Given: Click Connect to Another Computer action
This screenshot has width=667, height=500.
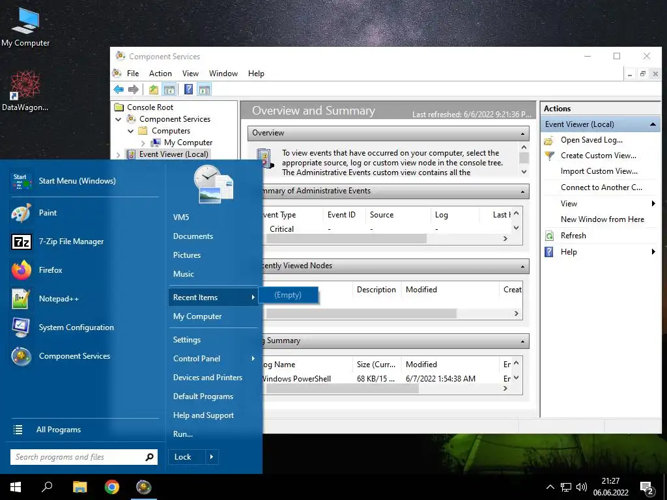Looking at the screenshot, I should pos(601,187).
